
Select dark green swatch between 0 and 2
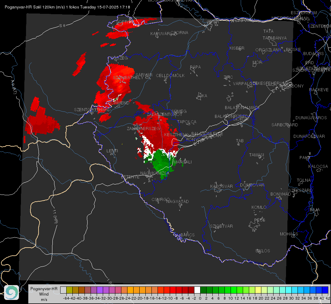coord(203,290)
